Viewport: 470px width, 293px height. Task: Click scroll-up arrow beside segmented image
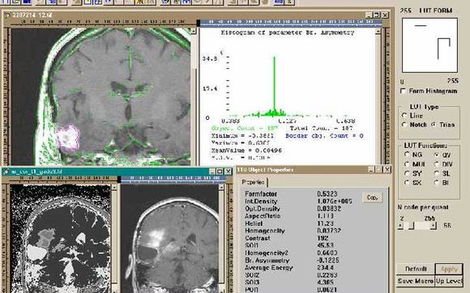114,188
